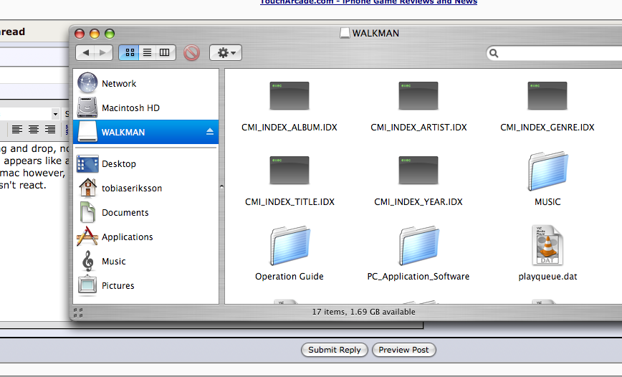The height and width of the screenshot is (377, 622).
Task: Select Macintosh HD in the sidebar
Action: [x=146, y=108]
